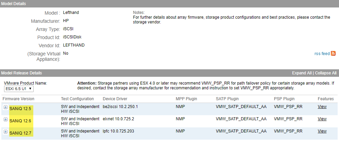Image resolution: width=339 pixels, height=141 pixels.
Task: Click the lpfc 10.0.725.203 driver cell
Action: [121, 131]
